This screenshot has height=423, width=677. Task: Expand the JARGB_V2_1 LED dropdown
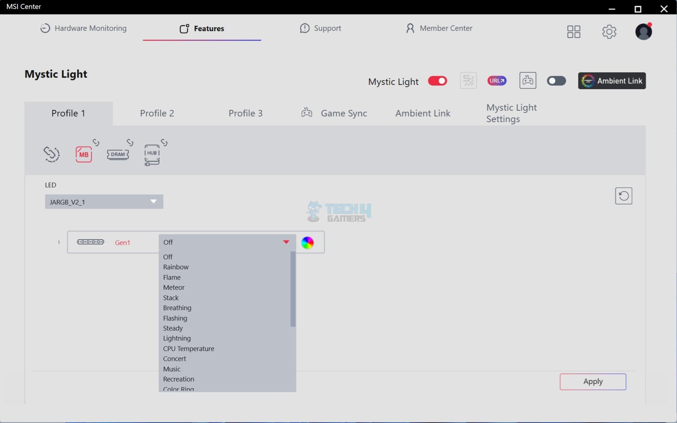(104, 202)
